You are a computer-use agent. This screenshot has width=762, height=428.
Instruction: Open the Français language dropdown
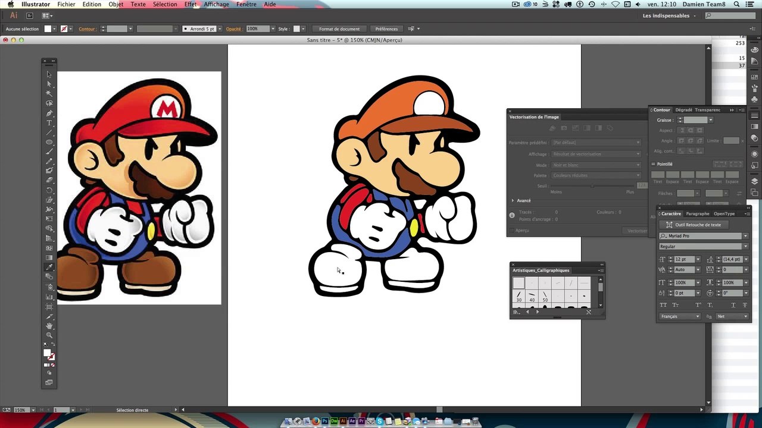pyautogui.click(x=680, y=316)
